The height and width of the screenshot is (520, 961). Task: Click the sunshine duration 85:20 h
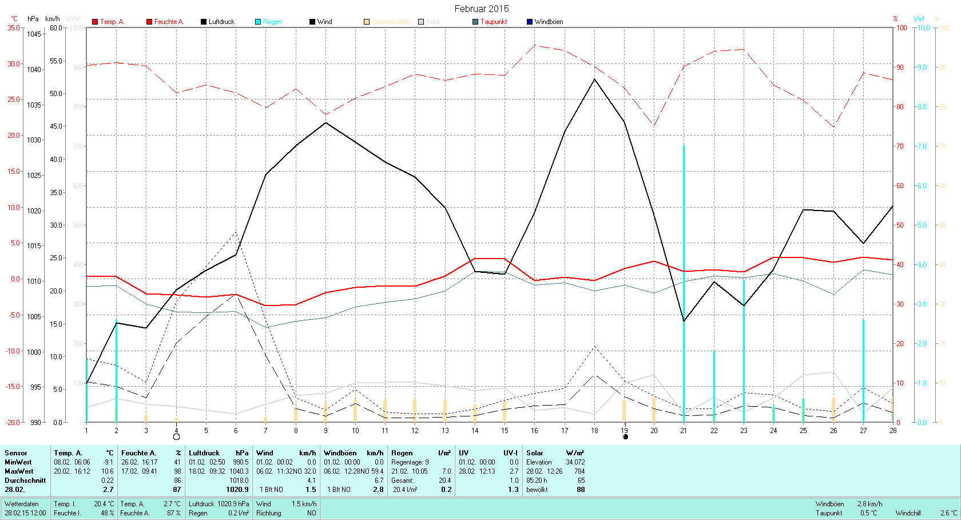(537, 481)
